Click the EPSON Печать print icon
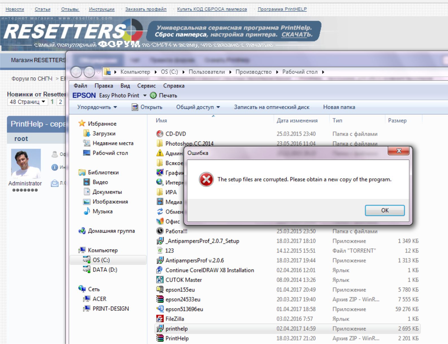 tap(153, 96)
